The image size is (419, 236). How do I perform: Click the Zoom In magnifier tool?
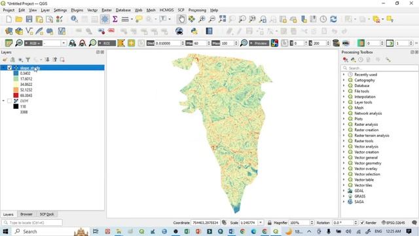pyautogui.click(x=202, y=19)
